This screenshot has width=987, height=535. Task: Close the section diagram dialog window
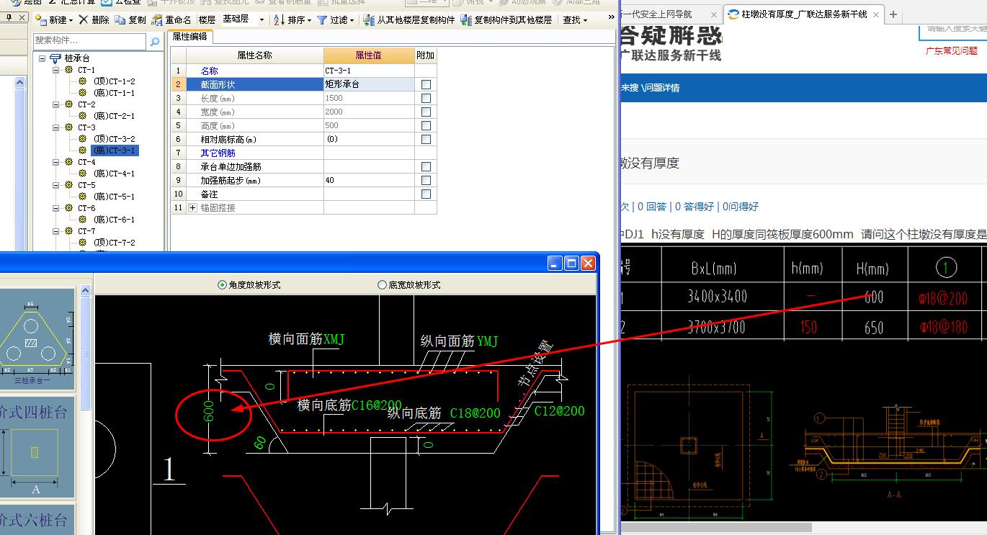(588, 264)
